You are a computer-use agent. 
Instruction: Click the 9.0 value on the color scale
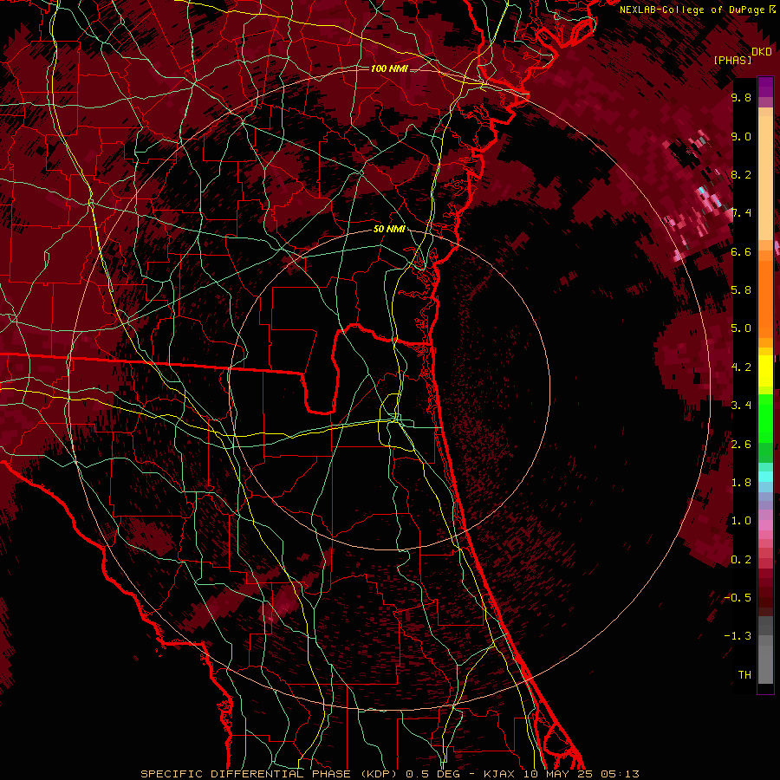741,136
